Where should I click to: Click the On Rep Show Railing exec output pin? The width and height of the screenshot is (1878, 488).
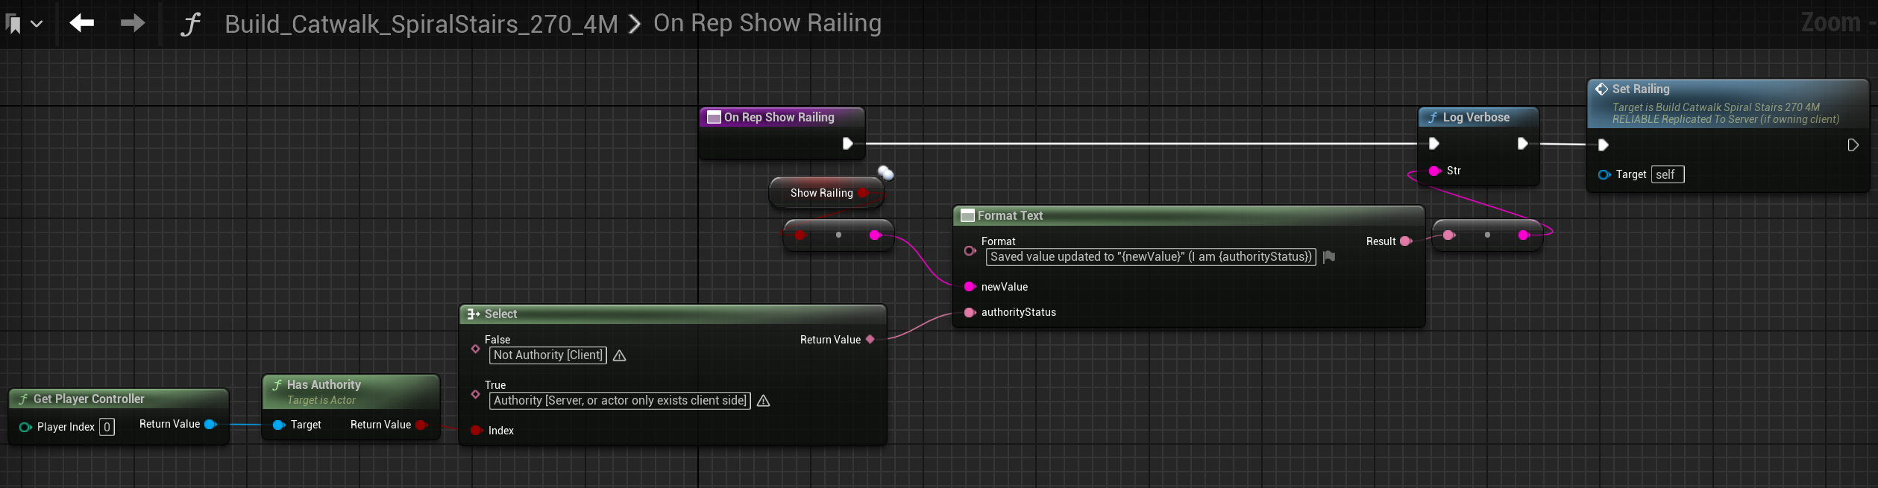point(847,143)
